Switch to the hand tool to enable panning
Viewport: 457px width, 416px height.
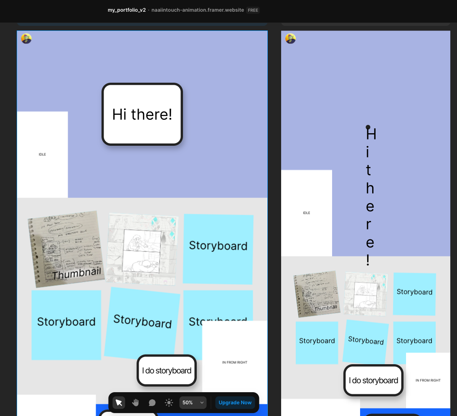tap(135, 402)
